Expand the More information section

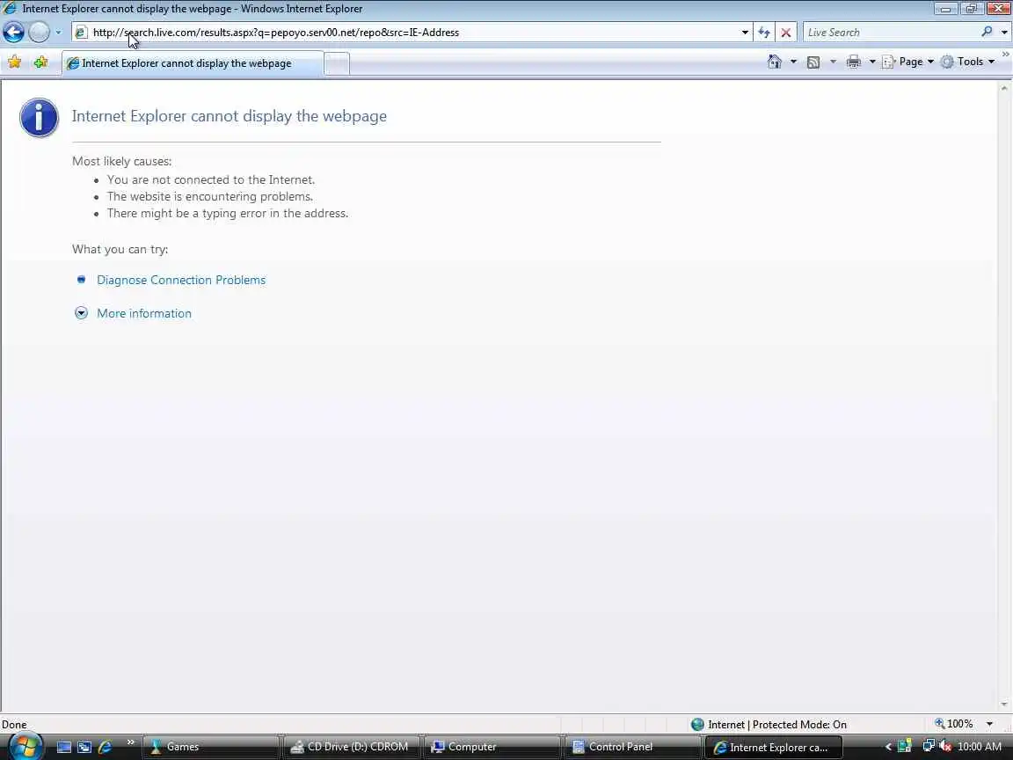pyautogui.click(x=81, y=313)
